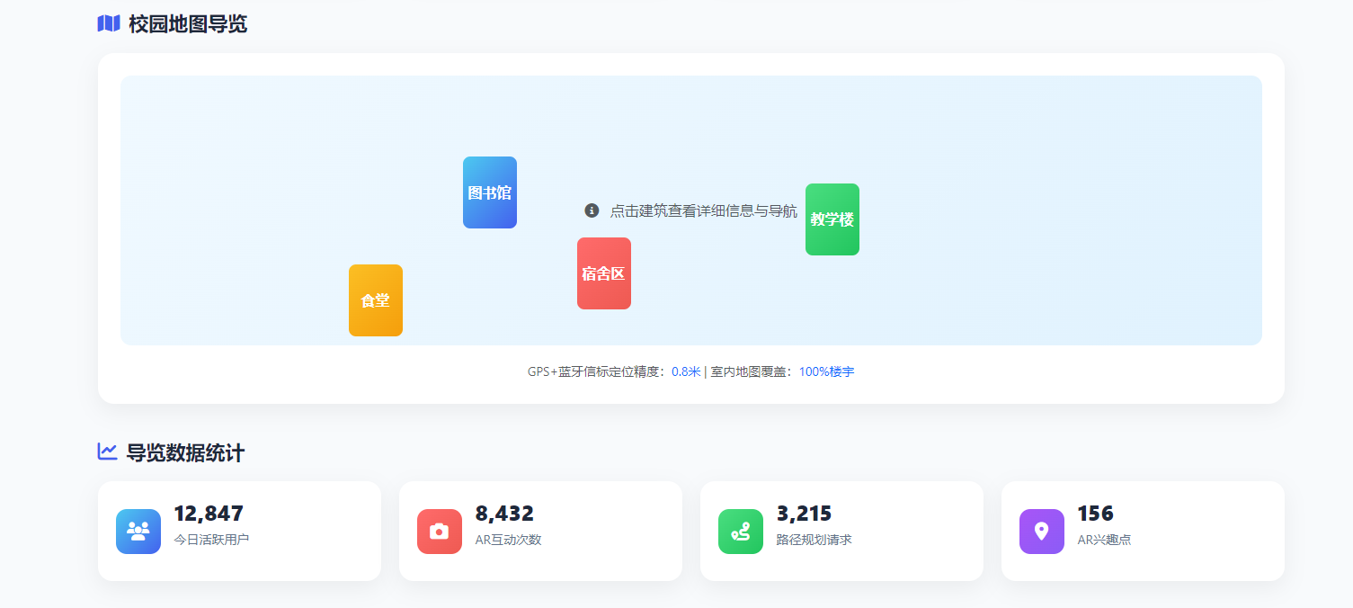Open the 教学楼 building marker
Image resolution: width=1353 pixels, height=608 pixels.
832,219
